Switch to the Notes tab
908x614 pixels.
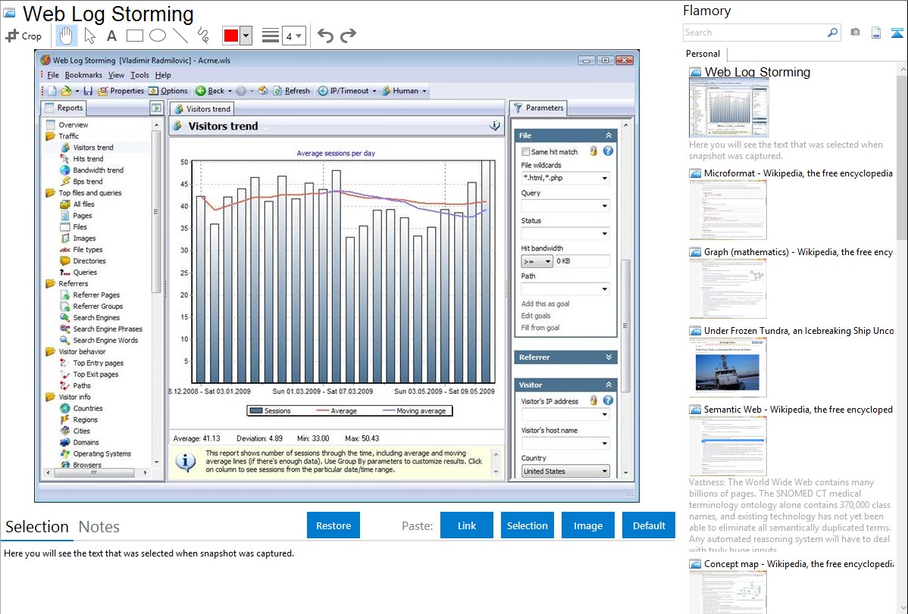pos(99,527)
